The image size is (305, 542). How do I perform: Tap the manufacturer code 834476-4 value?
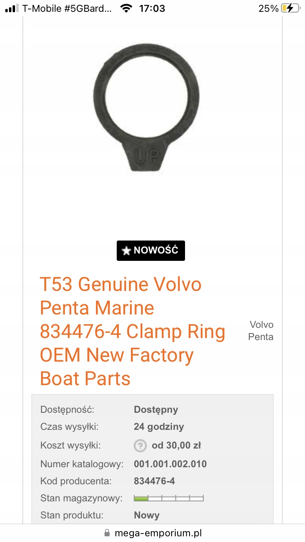coord(154,481)
